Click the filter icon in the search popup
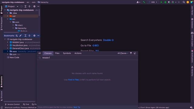Image resolution: width=194 pixels, height=109 pixels. [x=131, y=53]
